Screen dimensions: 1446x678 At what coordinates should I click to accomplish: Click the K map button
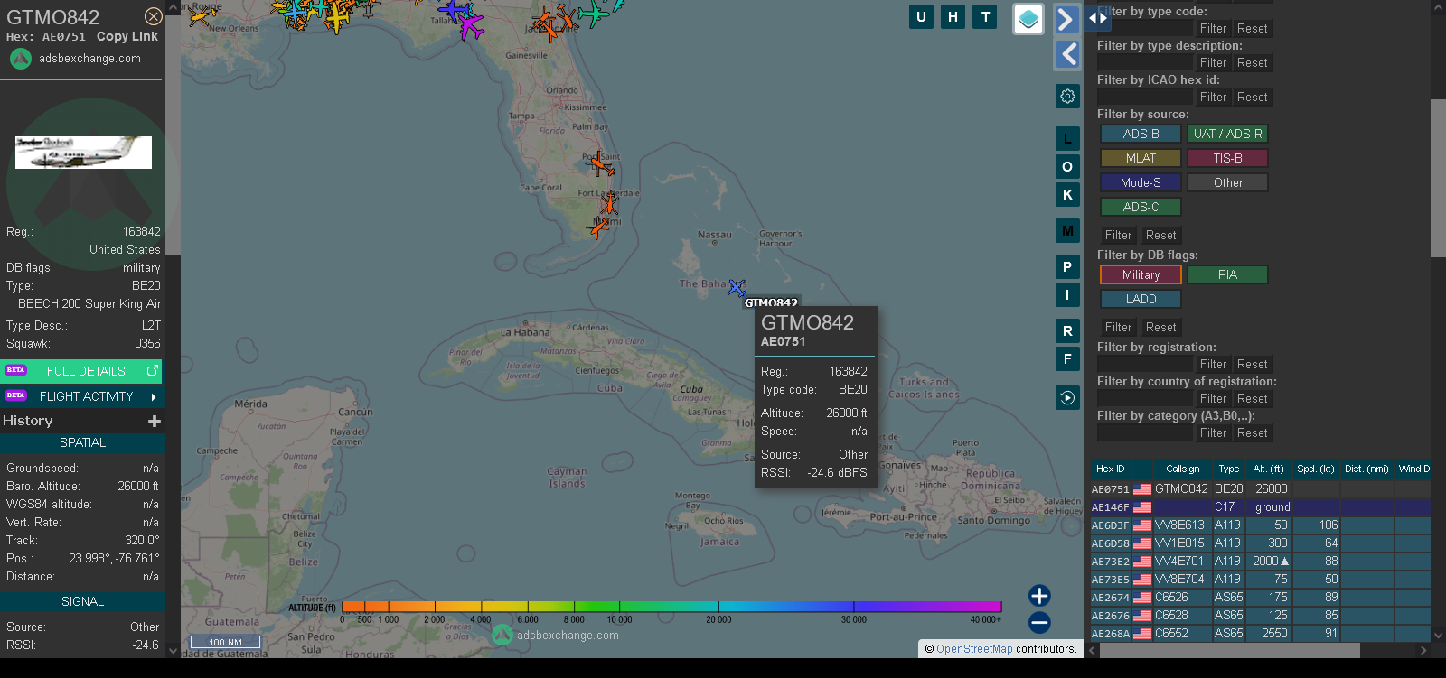[x=1067, y=194]
